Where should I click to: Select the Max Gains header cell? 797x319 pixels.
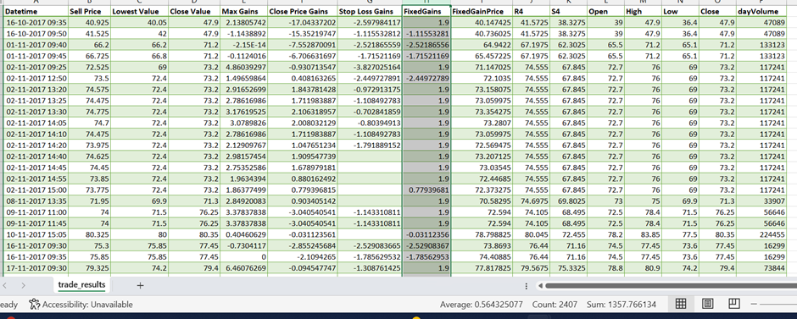(x=243, y=11)
